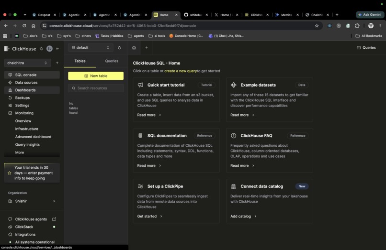Click the external link icon beside ClickHouse agents
The width and height of the screenshot is (386, 250).
click(54, 219)
